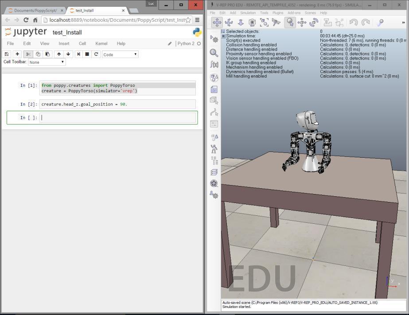Switch to Documents/PoppyScript browser tab
The width and height of the screenshot is (409, 315).
tap(35, 11)
